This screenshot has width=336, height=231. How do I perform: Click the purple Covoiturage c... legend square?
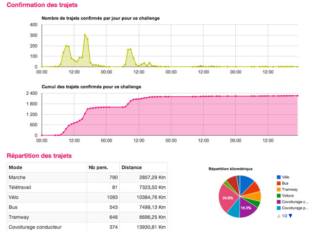(279, 201)
